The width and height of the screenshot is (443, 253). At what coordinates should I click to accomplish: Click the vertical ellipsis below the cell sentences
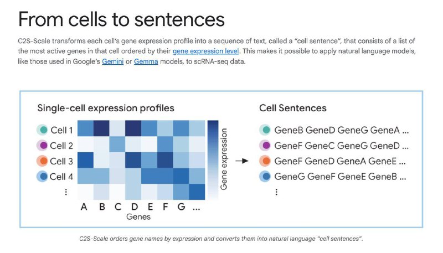coord(276,192)
